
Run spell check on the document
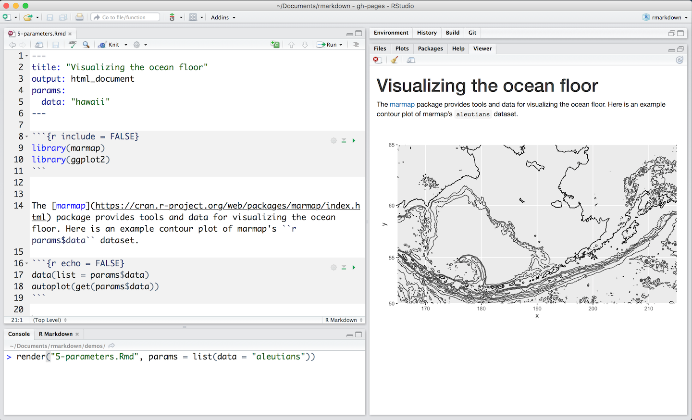coord(73,44)
